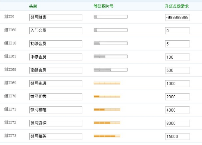
Task: Click the 组ID61 row label
Action: click(x=10, y=56)
